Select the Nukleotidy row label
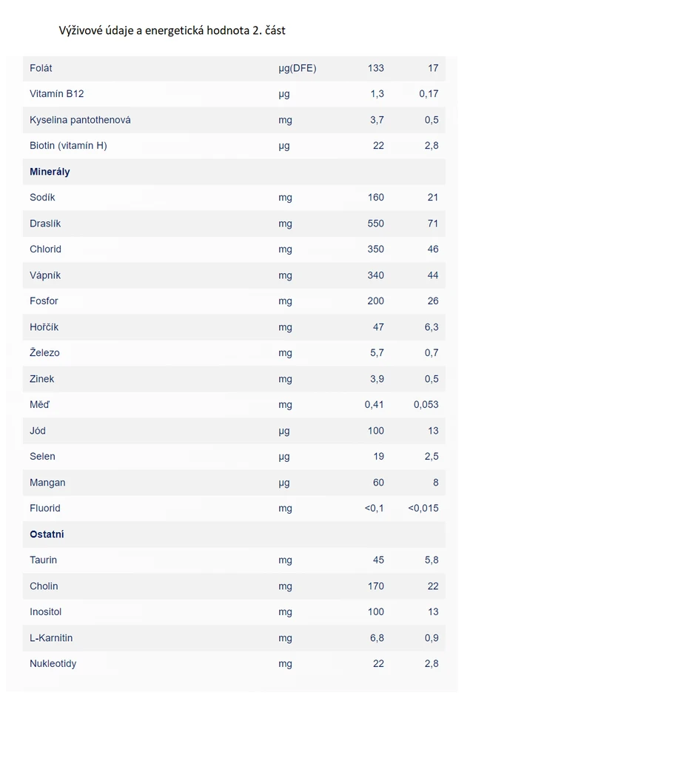Screen dimensions: 698x758 click(53, 664)
